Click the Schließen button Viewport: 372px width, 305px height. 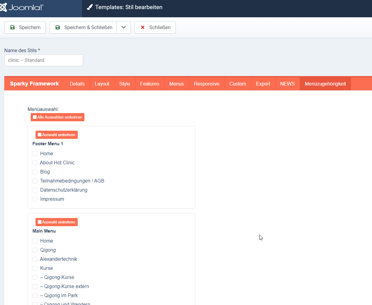coord(155,27)
